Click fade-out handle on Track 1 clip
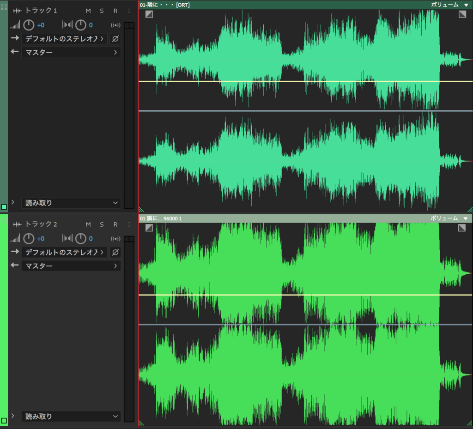Viewport: 473px width, 429px height. [462, 14]
